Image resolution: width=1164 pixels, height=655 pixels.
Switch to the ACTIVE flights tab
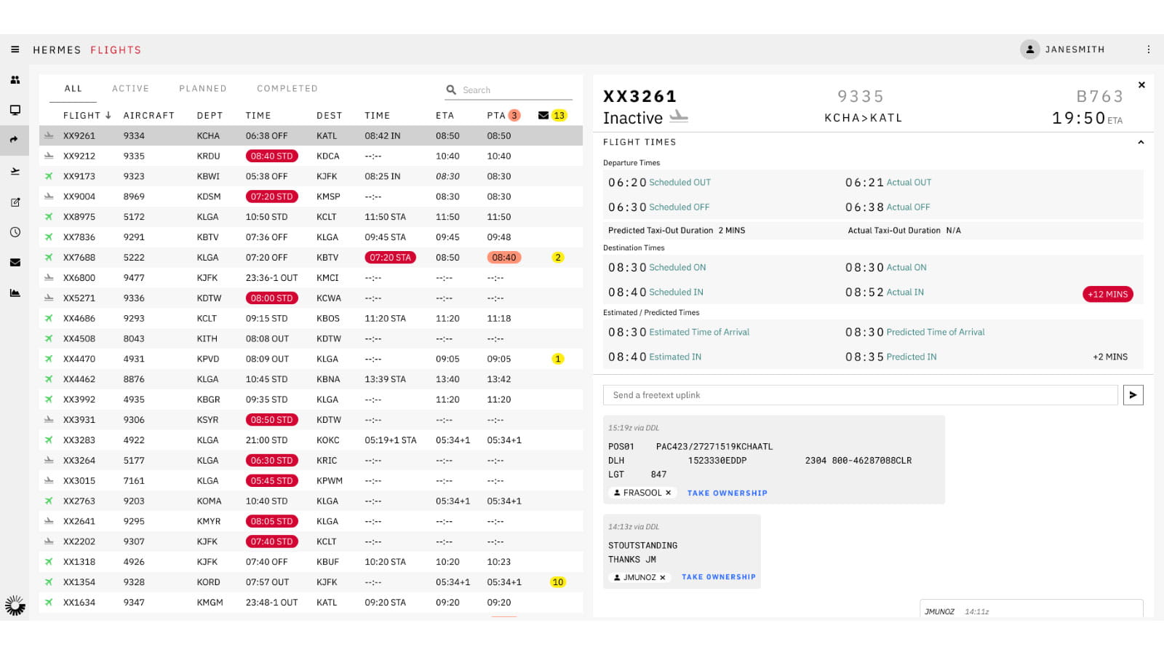(x=130, y=88)
